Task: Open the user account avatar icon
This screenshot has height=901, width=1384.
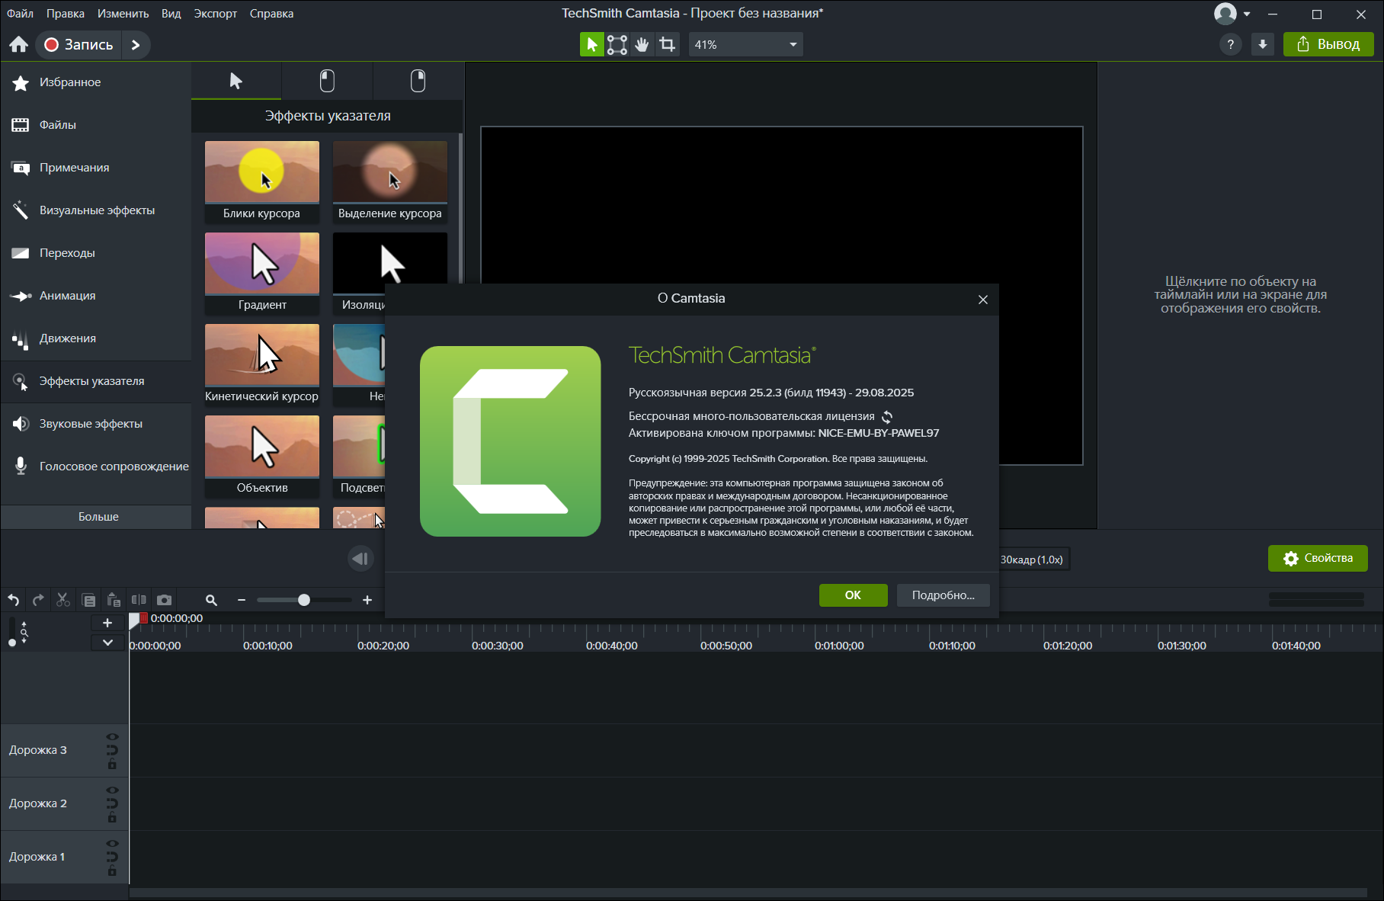Action: 1225,14
